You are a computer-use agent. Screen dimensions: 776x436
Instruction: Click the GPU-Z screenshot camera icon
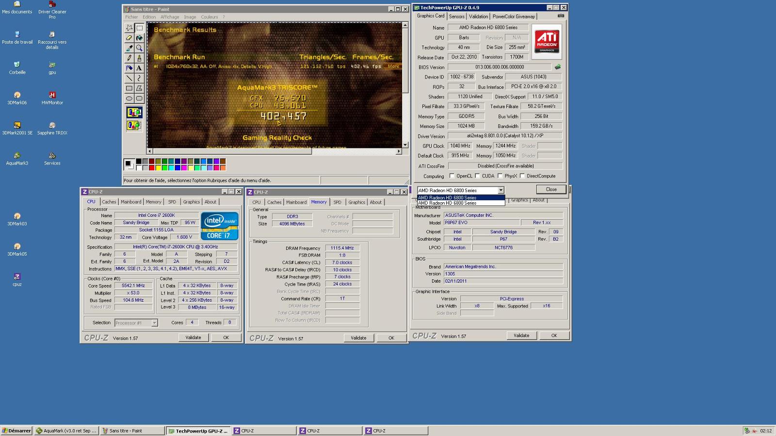point(561,16)
